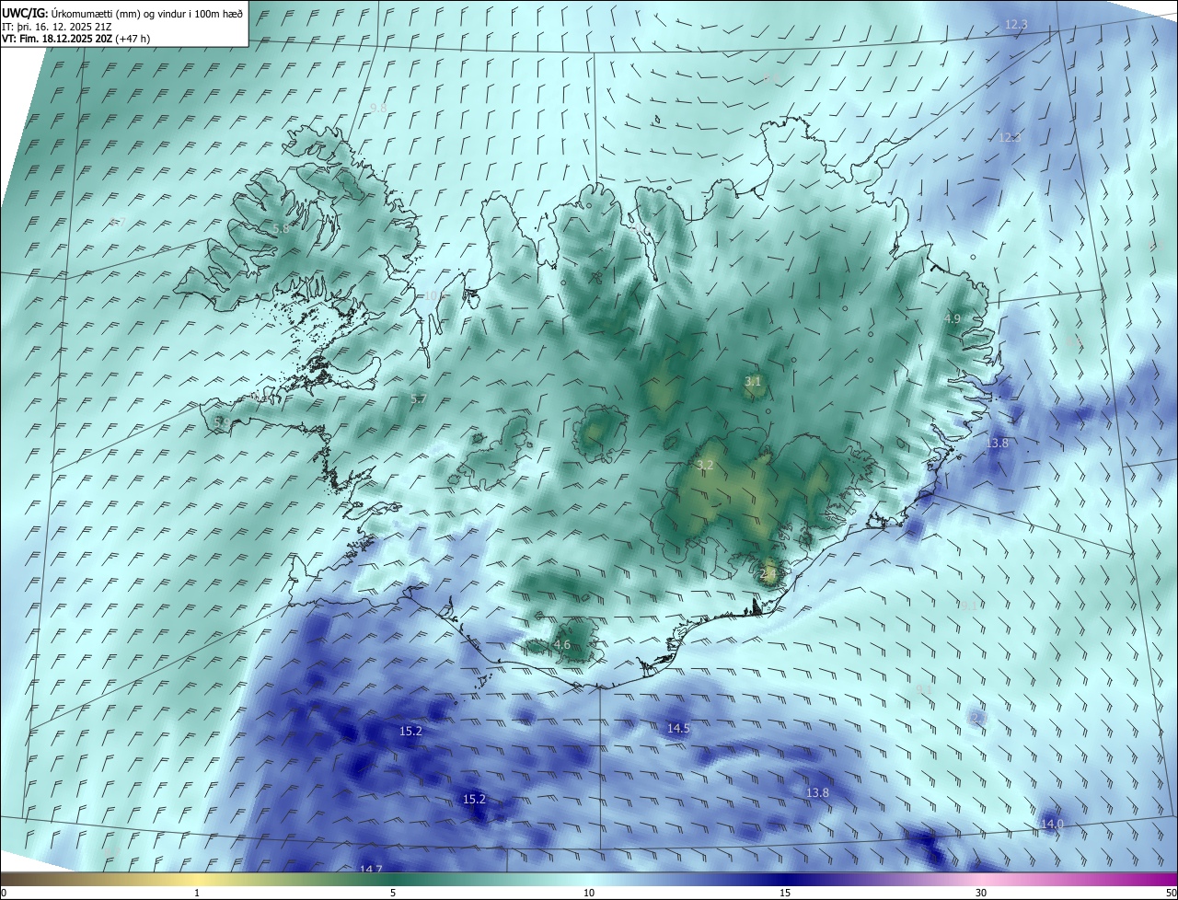Click the 14.0 value label
1178x900 pixels.
tap(1052, 824)
